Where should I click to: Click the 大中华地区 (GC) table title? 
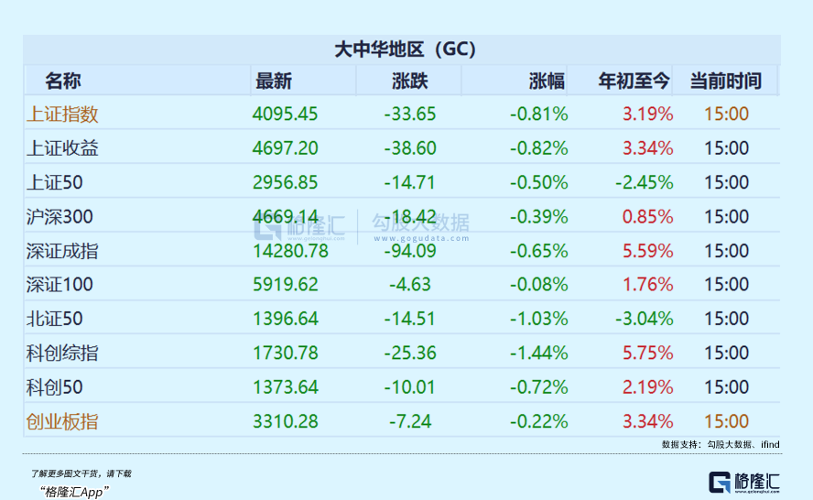point(404,49)
